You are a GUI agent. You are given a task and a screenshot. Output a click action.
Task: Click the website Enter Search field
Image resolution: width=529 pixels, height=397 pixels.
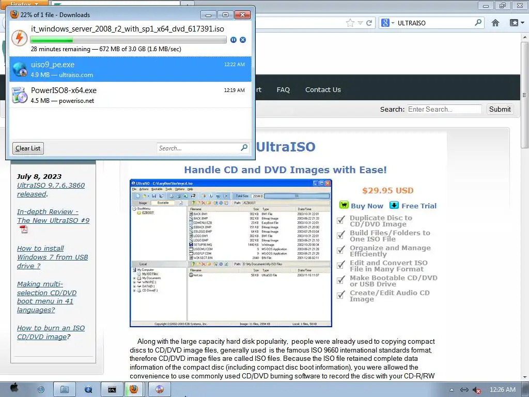[444, 109]
